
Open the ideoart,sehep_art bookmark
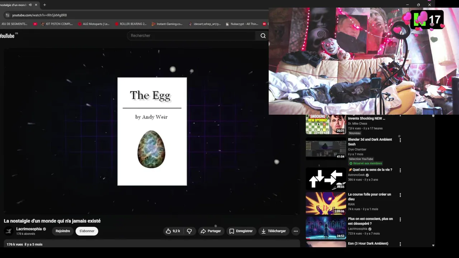pyautogui.click(x=205, y=24)
